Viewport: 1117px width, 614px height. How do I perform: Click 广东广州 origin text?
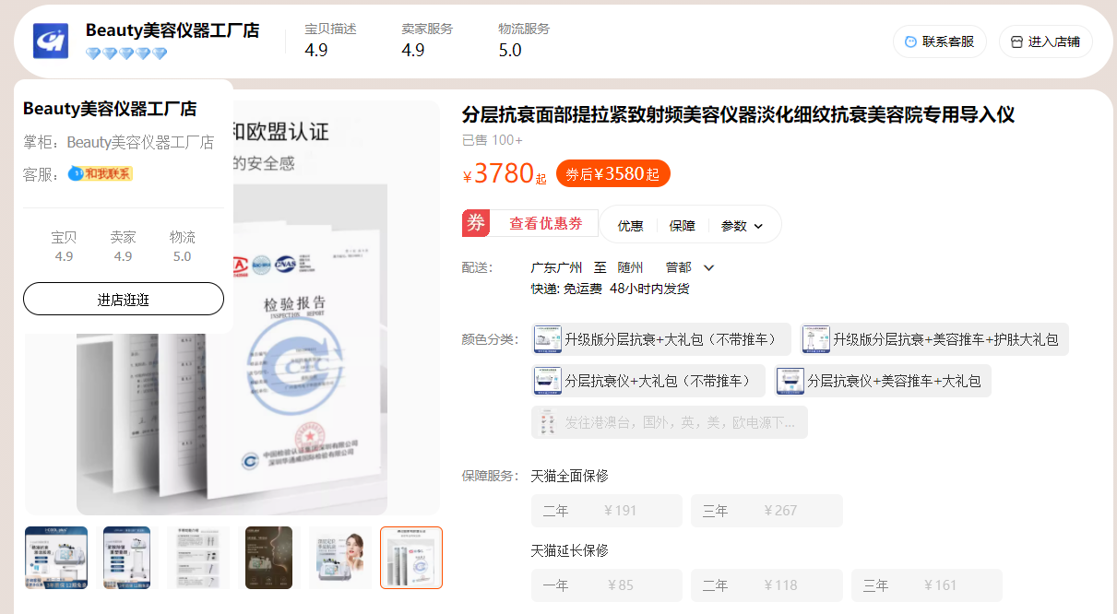556,267
